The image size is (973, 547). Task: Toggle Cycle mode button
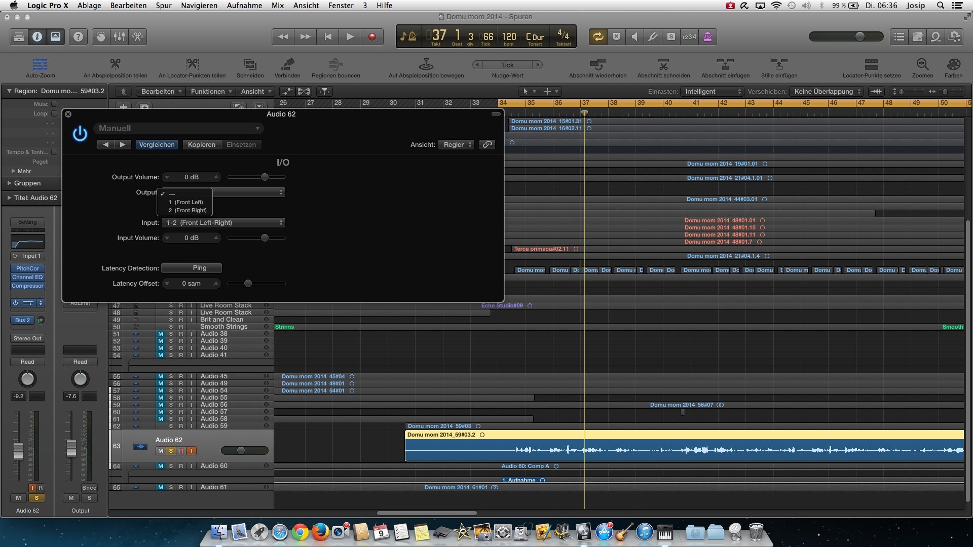pos(598,36)
